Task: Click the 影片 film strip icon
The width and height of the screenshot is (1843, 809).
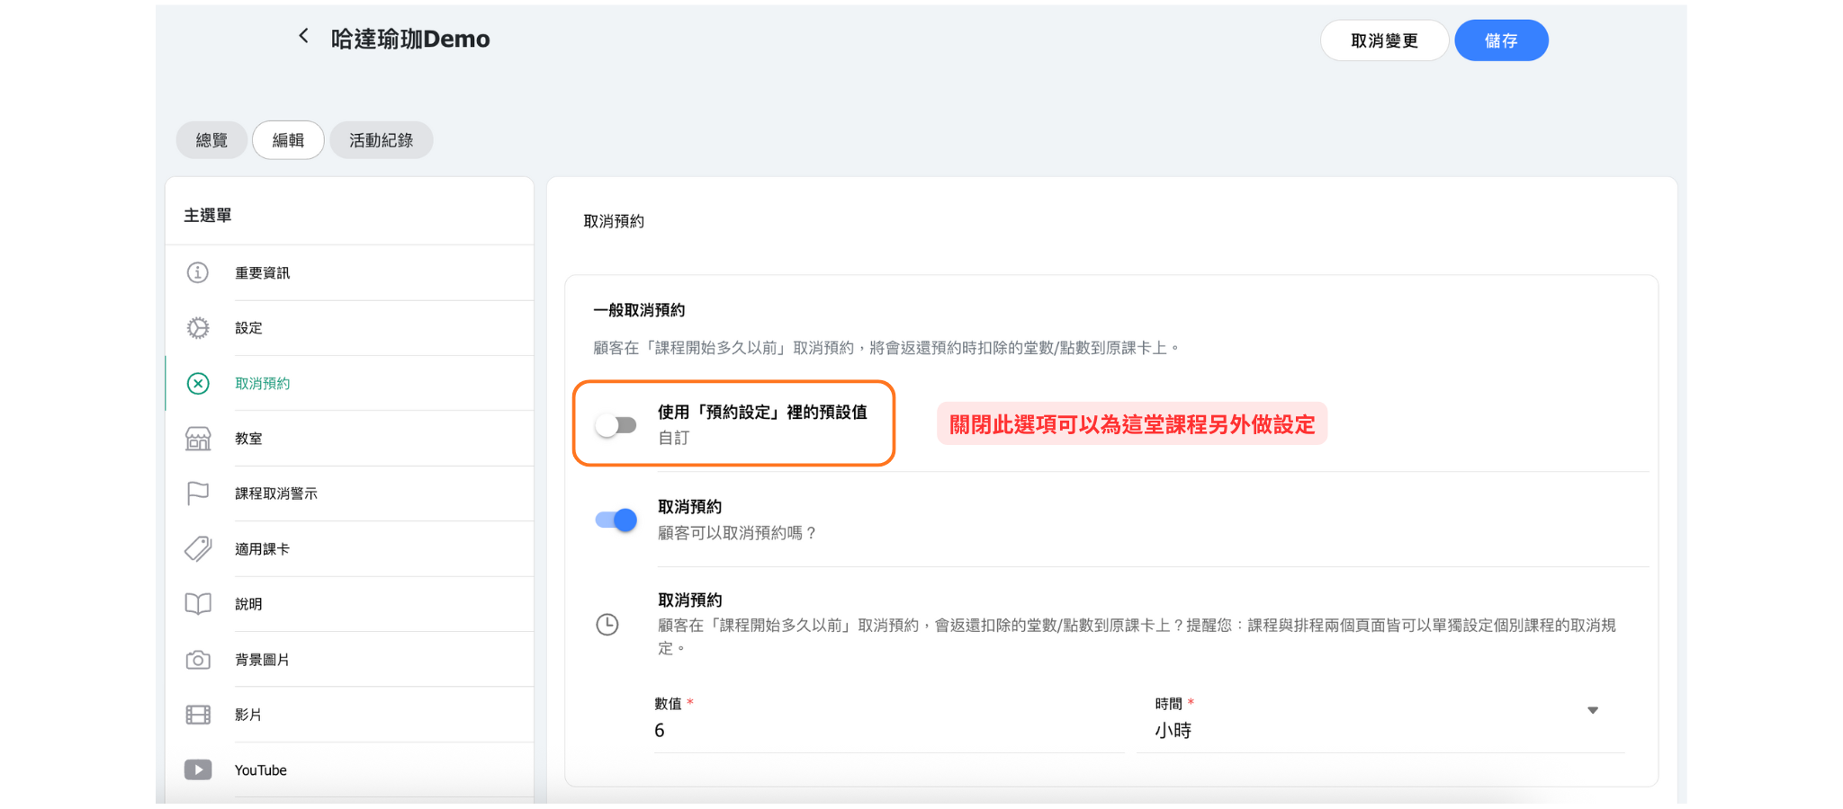Action: click(198, 715)
